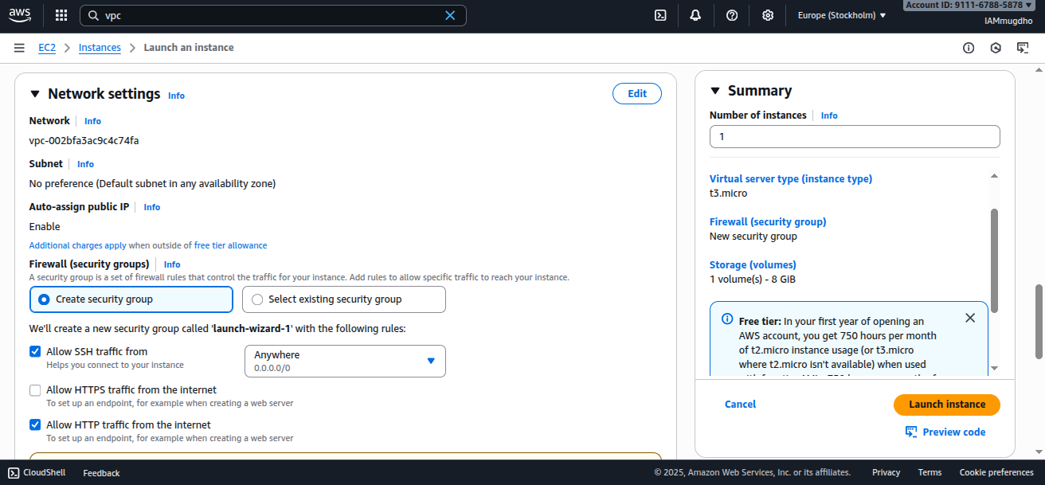Collapse the Network settings section
Viewport: 1045px width, 485px height.
tap(35, 93)
